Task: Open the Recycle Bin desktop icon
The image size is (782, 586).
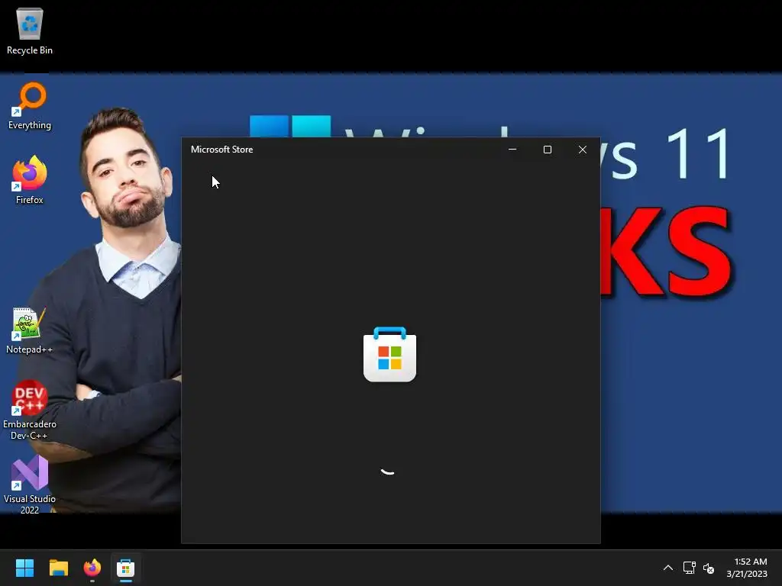Action: pos(30,31)
